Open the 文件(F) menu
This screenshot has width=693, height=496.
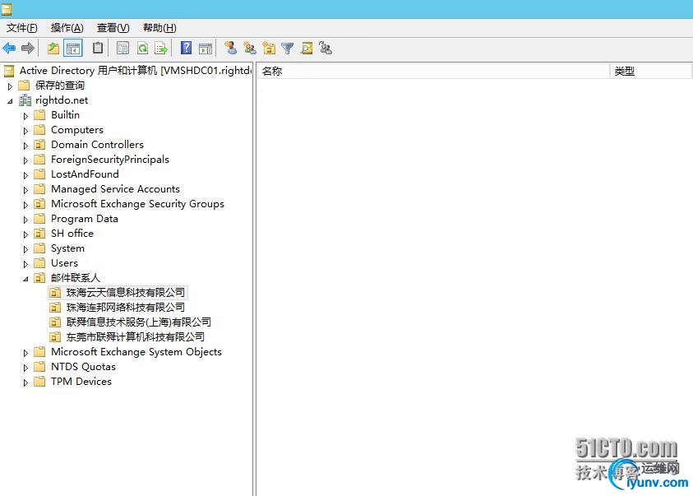[21, 28]
